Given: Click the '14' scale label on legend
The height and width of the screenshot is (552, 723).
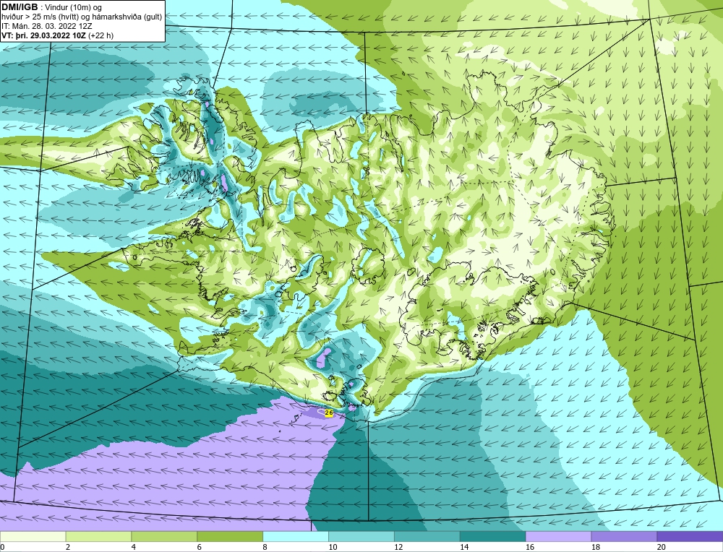Looking at the screenshot, I should (464, 547).
